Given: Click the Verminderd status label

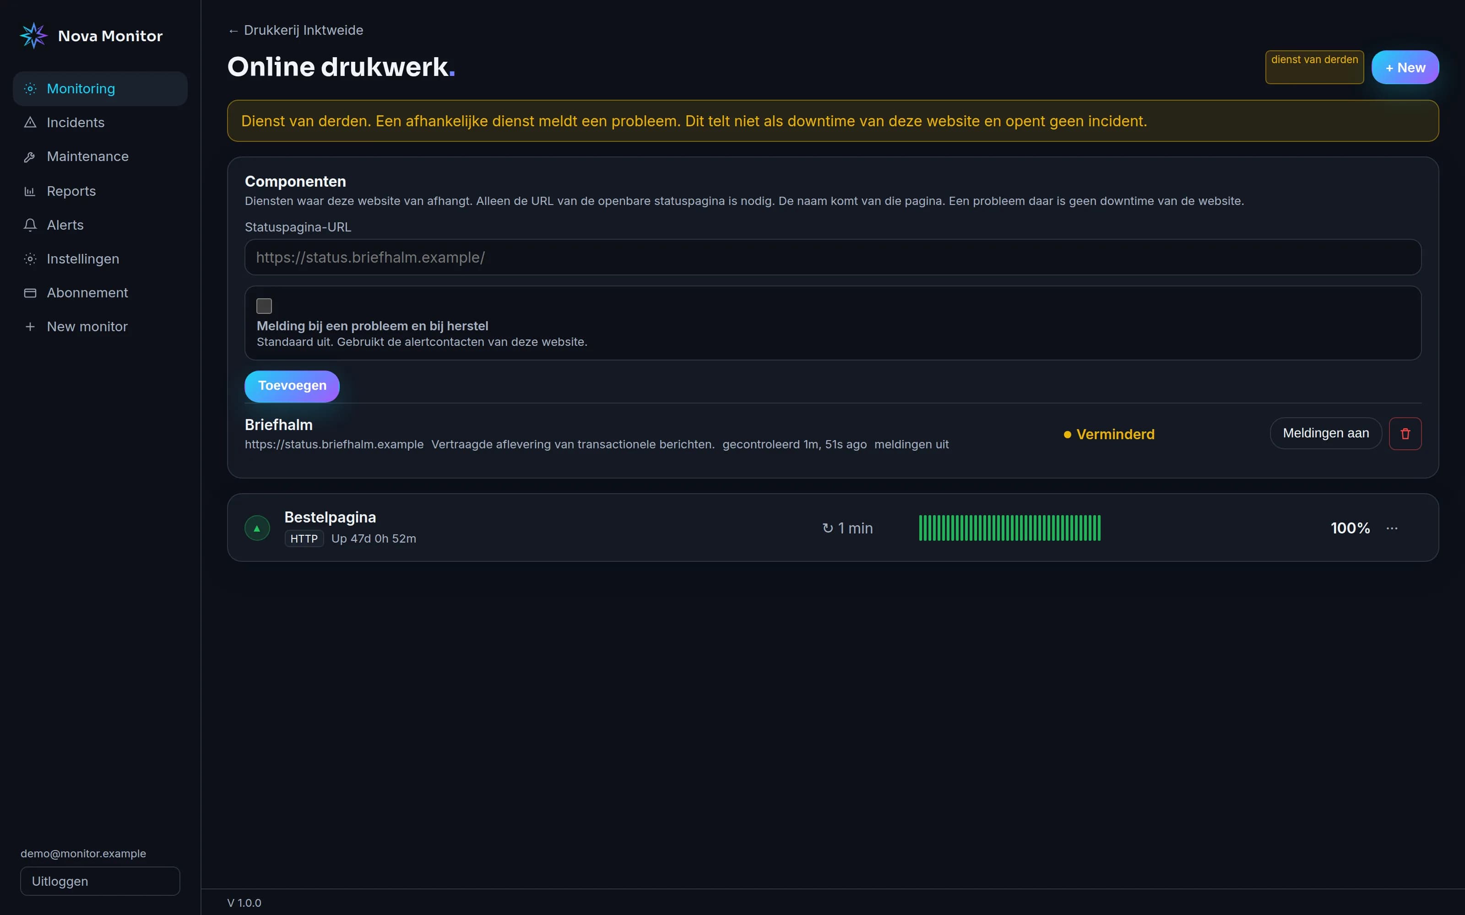Looking at the screenshot, I should [1109, 435].
